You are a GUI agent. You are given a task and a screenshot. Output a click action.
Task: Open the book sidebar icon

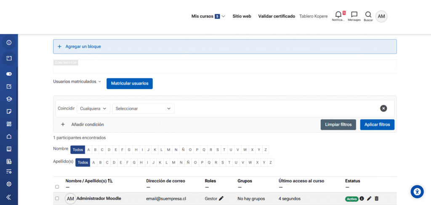pyautogui.click(x=9, y=149)
